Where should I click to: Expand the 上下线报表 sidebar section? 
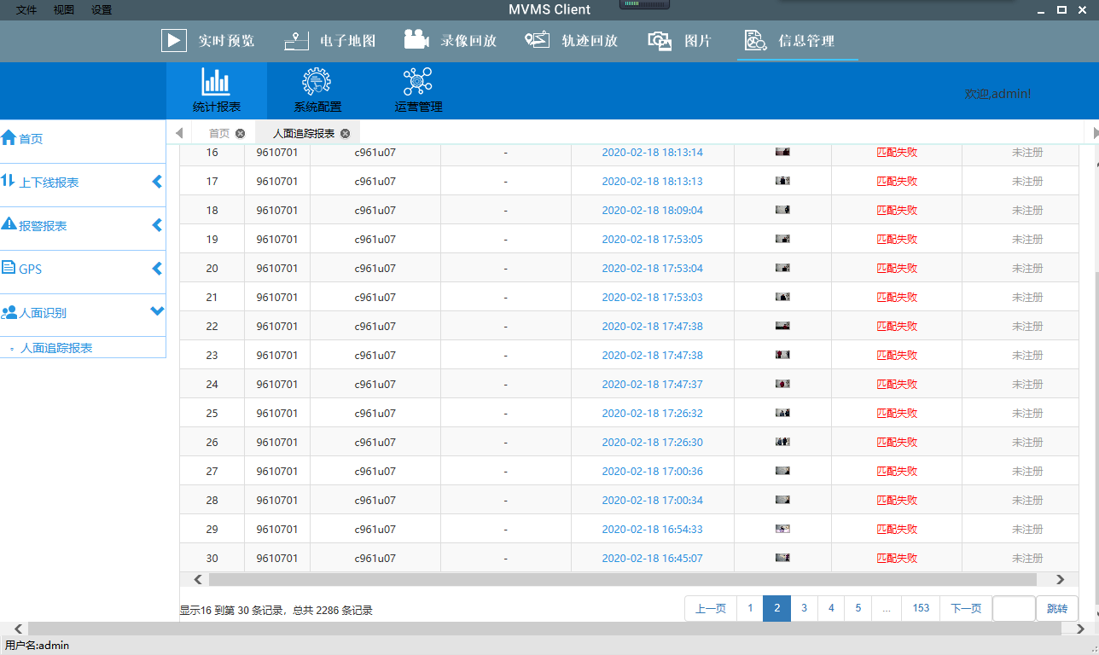coord(157,182)
